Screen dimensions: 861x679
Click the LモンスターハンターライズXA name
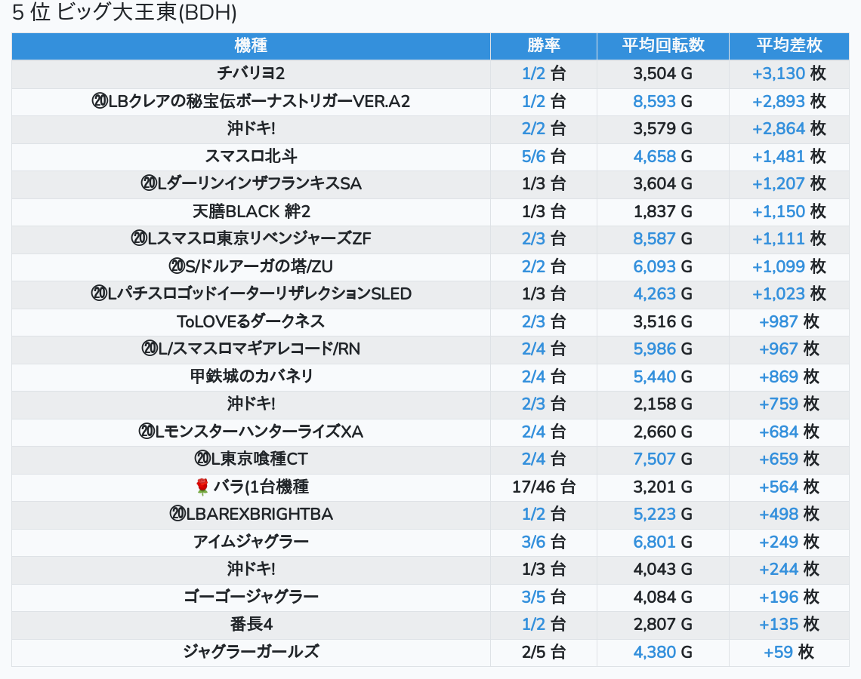coord(251,432)
